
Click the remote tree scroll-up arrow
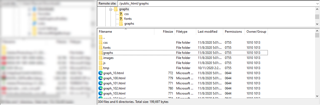click(x=317, y=9)
